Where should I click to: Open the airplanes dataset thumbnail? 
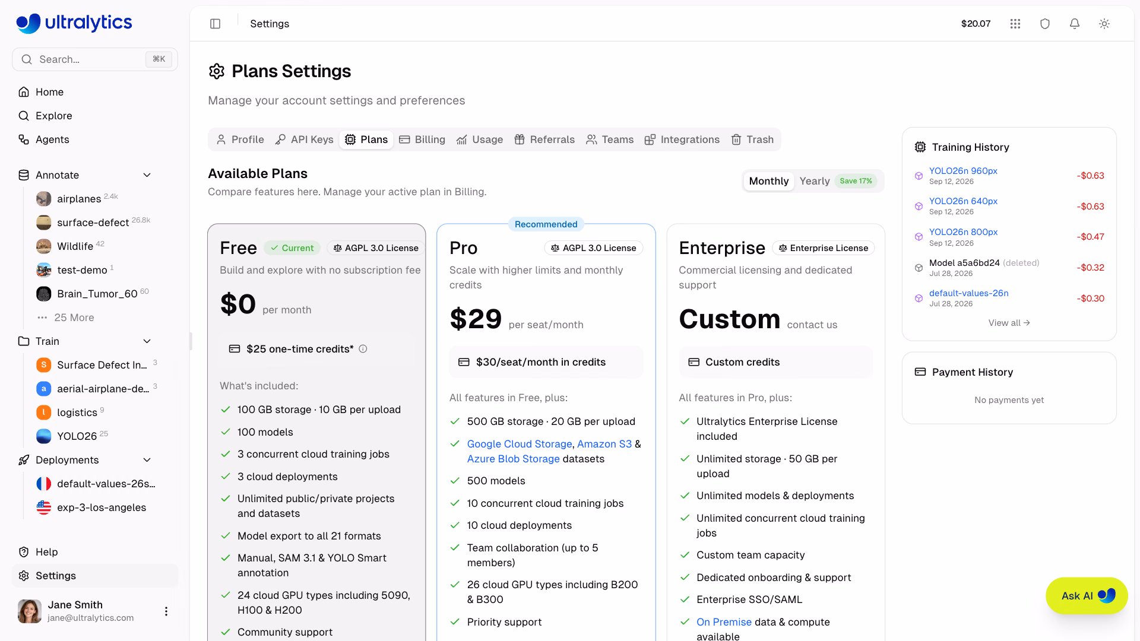(x=44, y=199)
